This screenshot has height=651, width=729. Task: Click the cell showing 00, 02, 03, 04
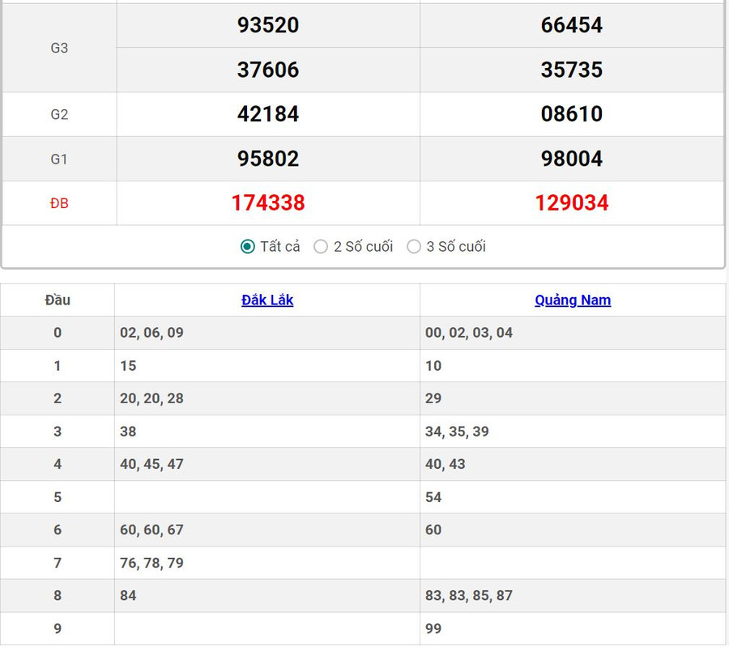(469, 333)
